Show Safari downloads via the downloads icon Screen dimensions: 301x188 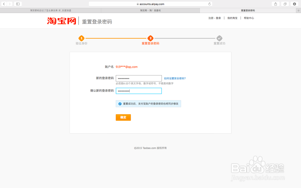coord(294,4)
